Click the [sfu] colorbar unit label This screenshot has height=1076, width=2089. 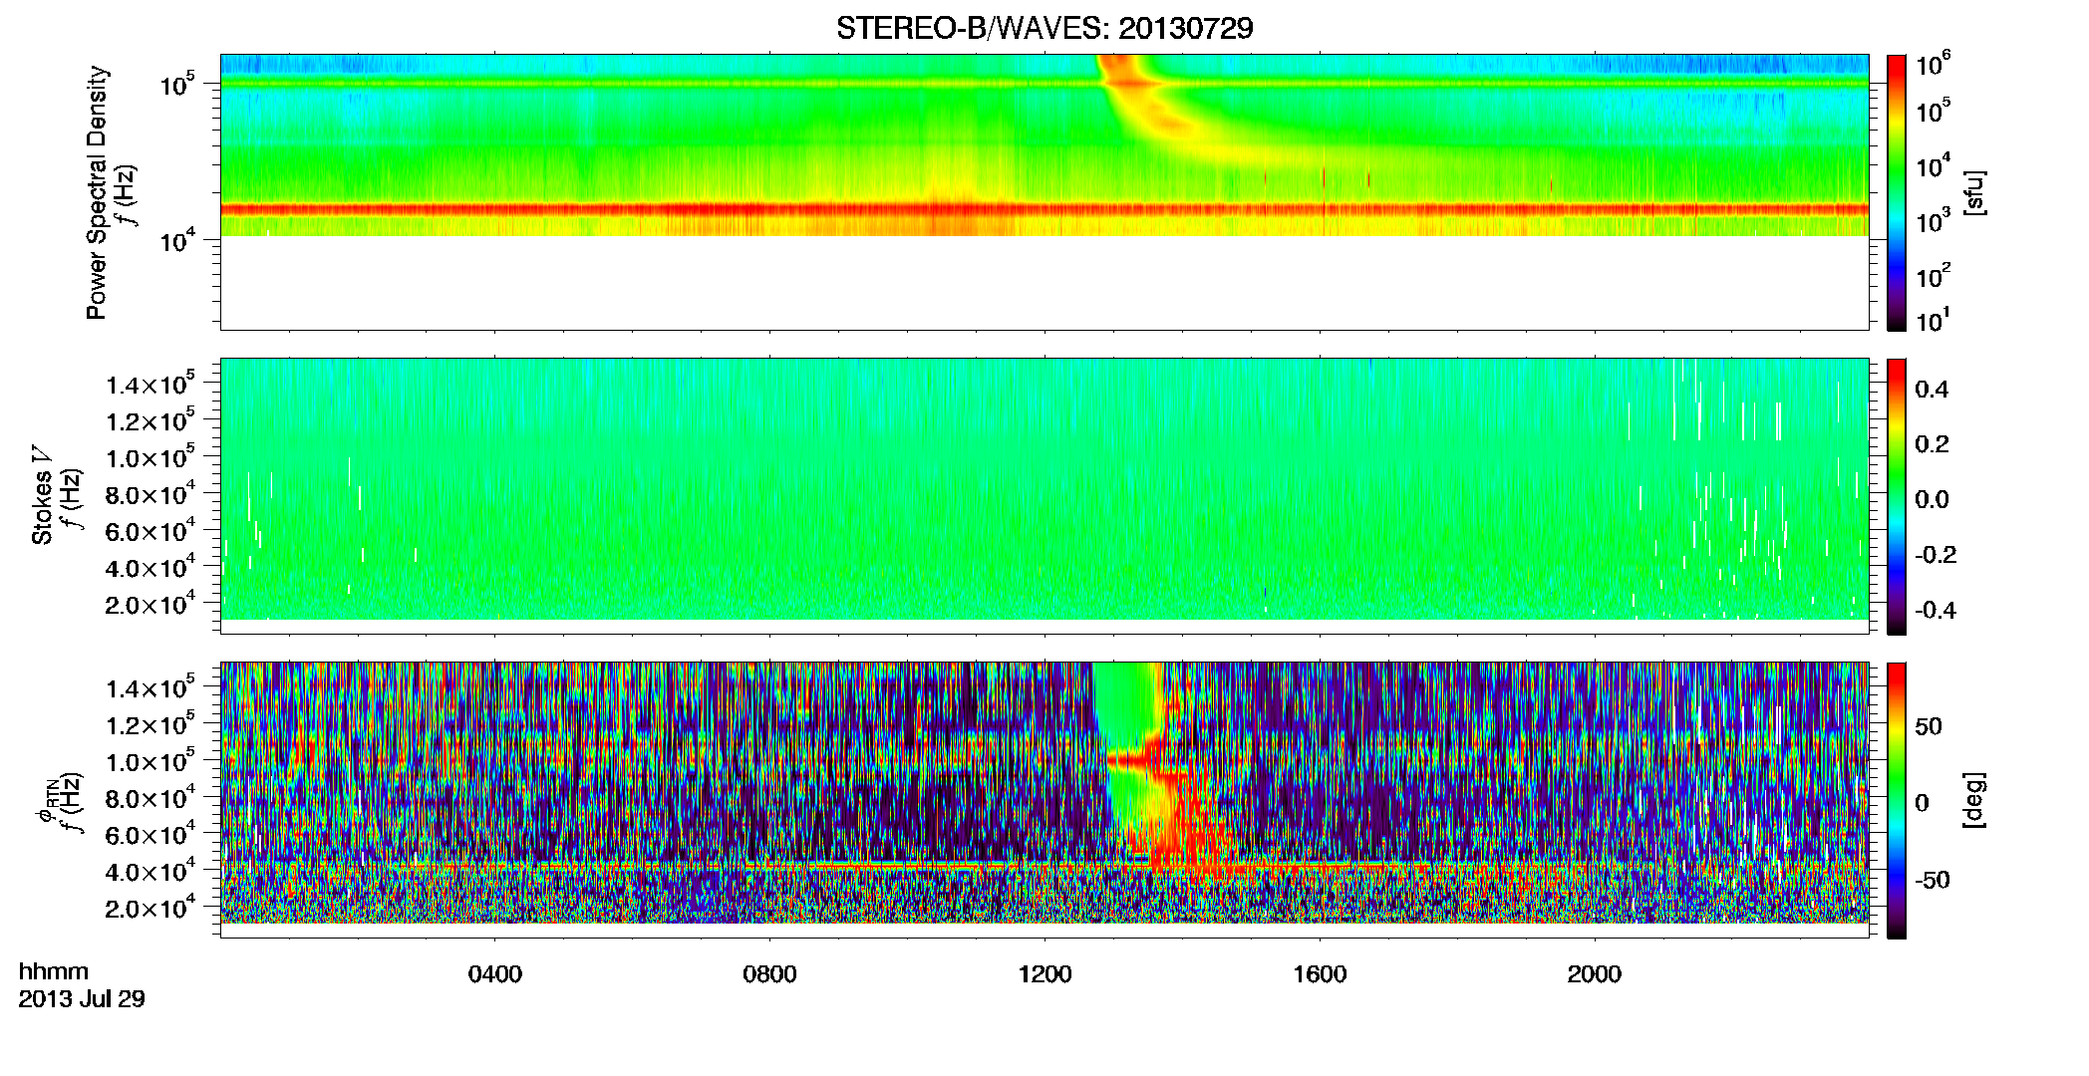(x=1974, y=192)
